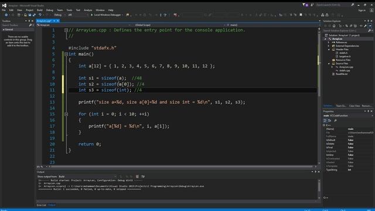Screen dimensions: 375x211
Task: Click the TypeString property row
Action: (348, 170)
